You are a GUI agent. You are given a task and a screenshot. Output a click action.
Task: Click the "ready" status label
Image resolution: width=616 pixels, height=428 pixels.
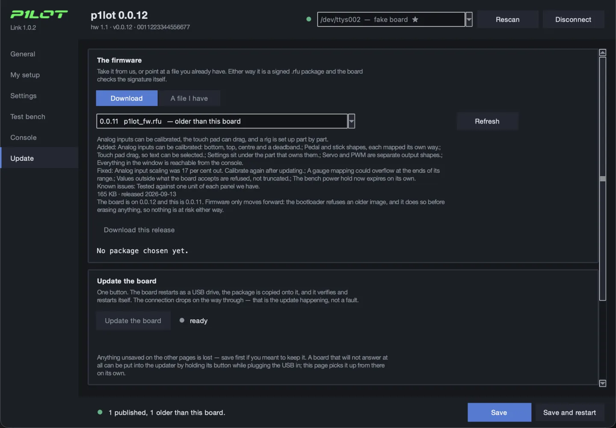(x=198, y=321)
